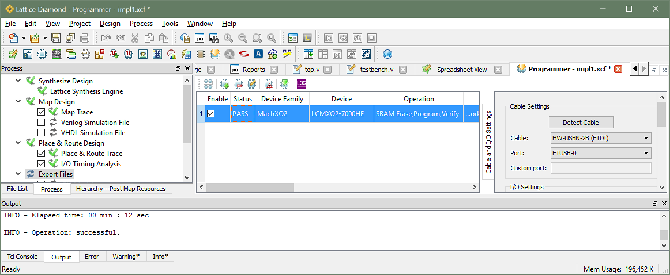Launch Active-HDL blue A icon
670x275 pixels.
click(258, 54)
